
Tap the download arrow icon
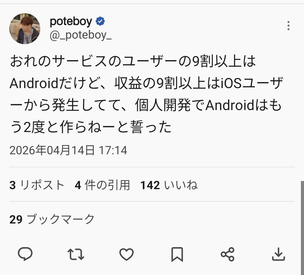pos(278,254)
